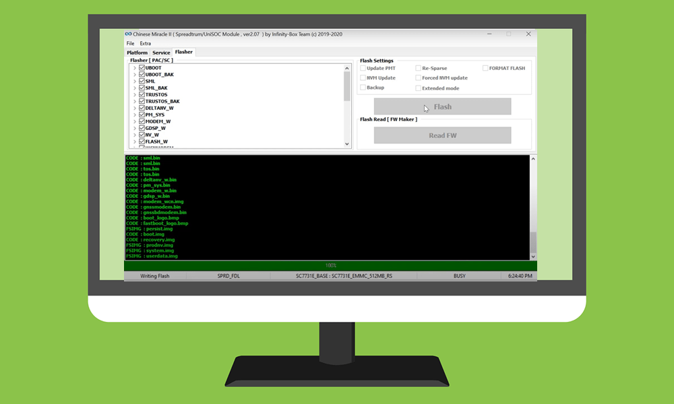Select the Flasher tab
Viewport: 674px width, 404px height.
tap(184, 52)
